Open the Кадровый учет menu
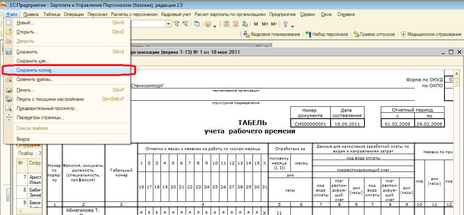 [x=176, y=14]
